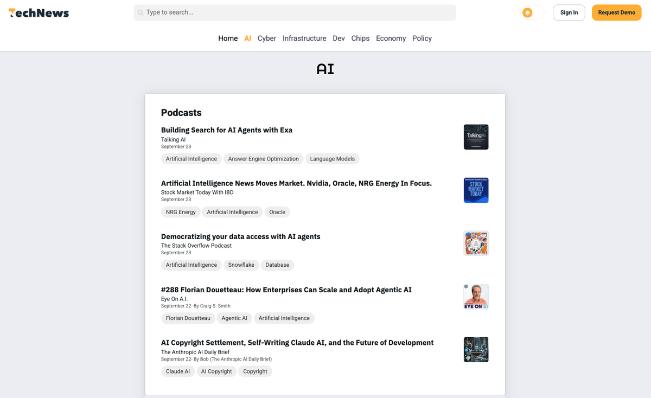Click the search magnifier icon
Screen dimensions: 651x398
click(x=141, y=12)
